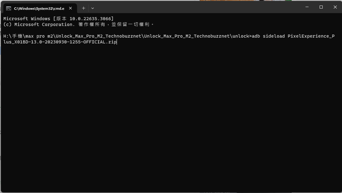Image resolution: width=342 pixels, height=193 pixels.
Task: Click the empty title bar area
Action: pyautogui.click(x=196, y=7)
